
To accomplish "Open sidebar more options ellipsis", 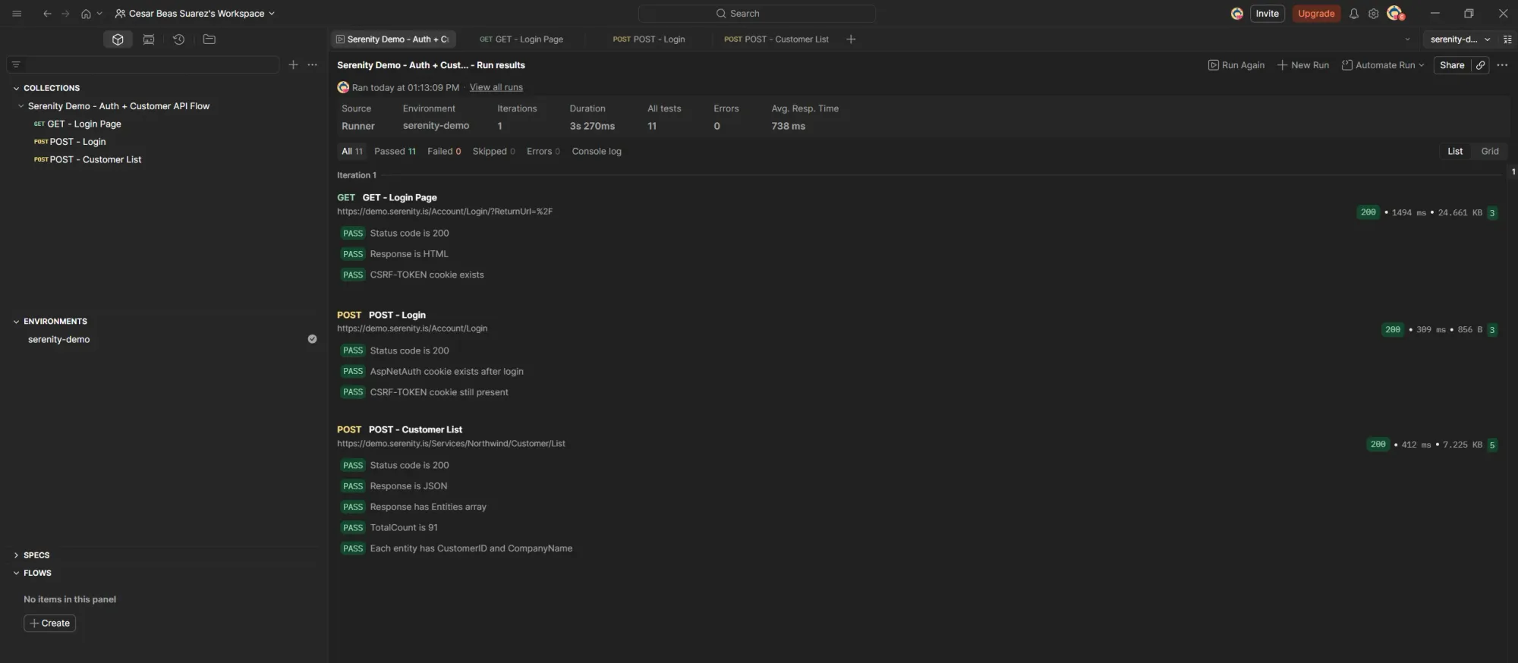I will pos(312,64).
